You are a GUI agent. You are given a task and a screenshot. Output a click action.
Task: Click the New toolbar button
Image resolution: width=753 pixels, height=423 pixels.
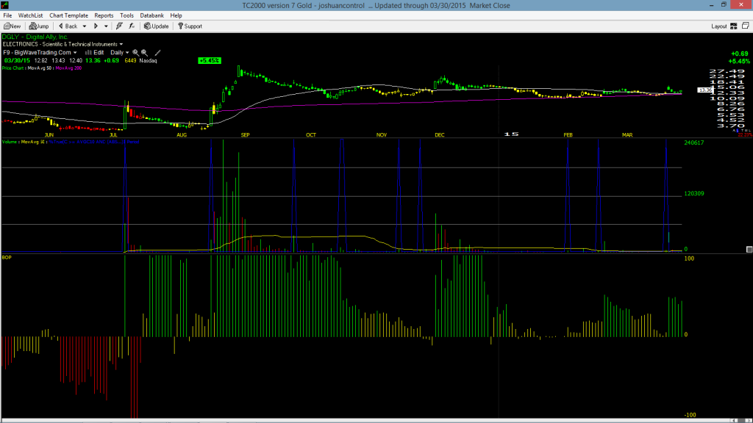click(12, 26)
